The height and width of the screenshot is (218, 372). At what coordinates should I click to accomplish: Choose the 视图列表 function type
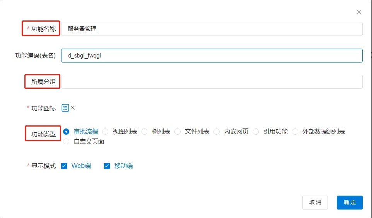coord(105,132)
